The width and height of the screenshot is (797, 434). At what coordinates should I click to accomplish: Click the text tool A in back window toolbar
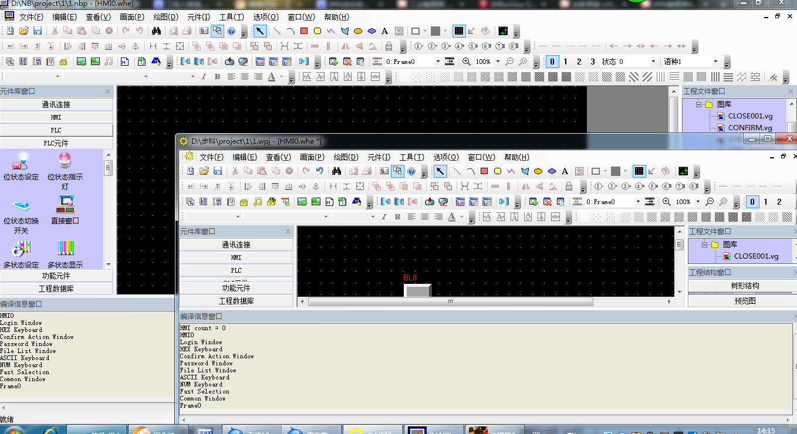tap(385, 31)
